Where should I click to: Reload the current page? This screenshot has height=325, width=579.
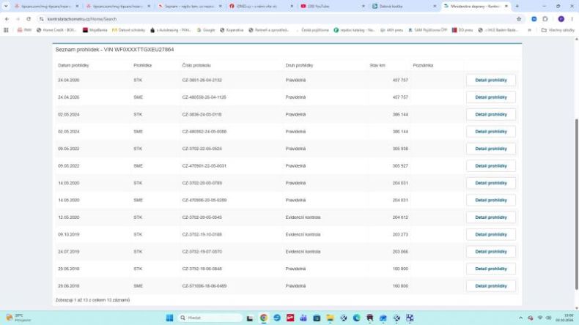tap(29, 19)
